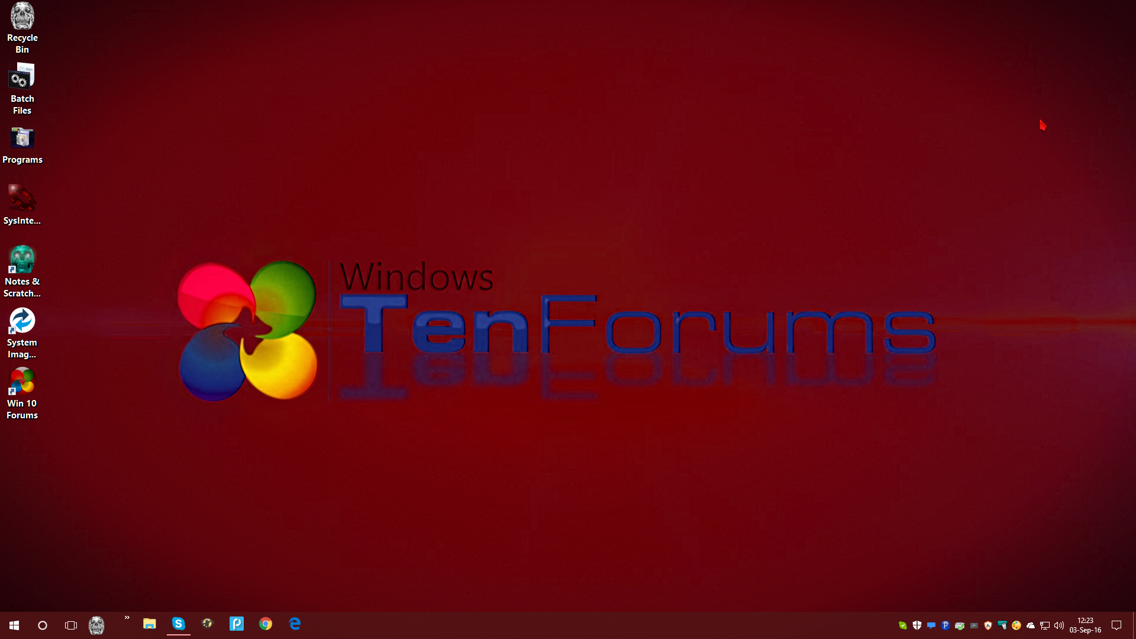
Task: Open Google Chrome from the taskbar
Action: coord(266,624)
